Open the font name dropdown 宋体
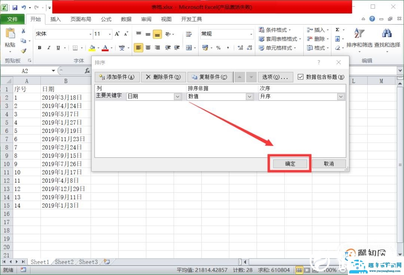404x275 pixels. (x=91, y=34)
